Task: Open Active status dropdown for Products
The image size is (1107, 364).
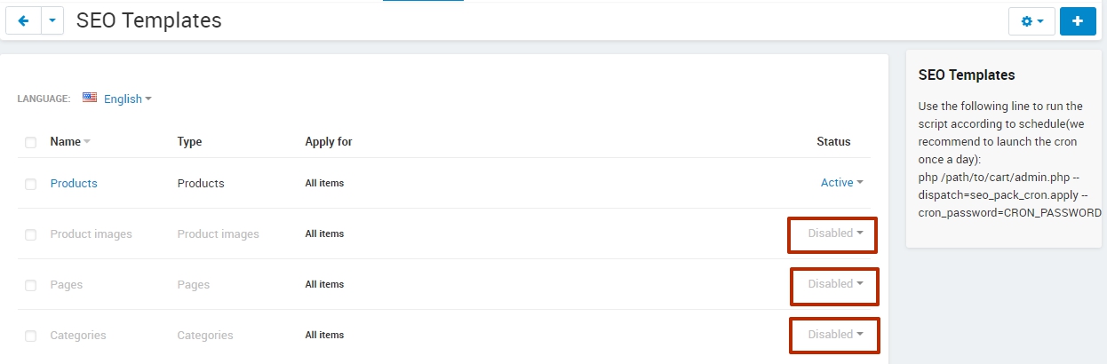Action: pos(842,182)
